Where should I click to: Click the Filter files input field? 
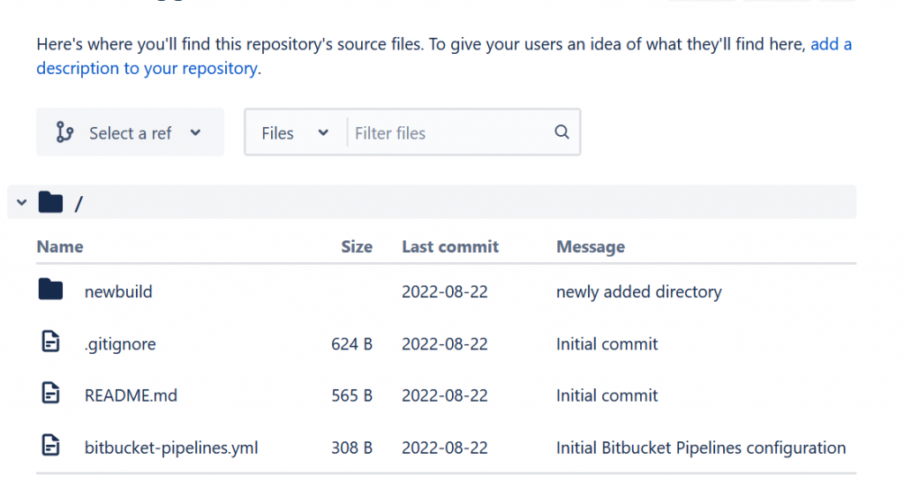coord(449,133)
